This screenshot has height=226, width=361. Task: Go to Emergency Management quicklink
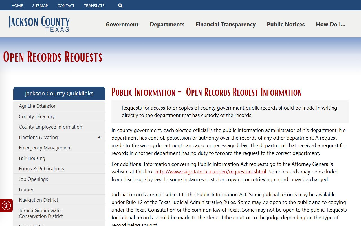click(59, 148)
